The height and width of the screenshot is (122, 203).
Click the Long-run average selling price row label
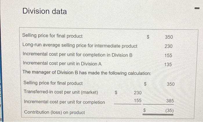(x=80, y=46)
